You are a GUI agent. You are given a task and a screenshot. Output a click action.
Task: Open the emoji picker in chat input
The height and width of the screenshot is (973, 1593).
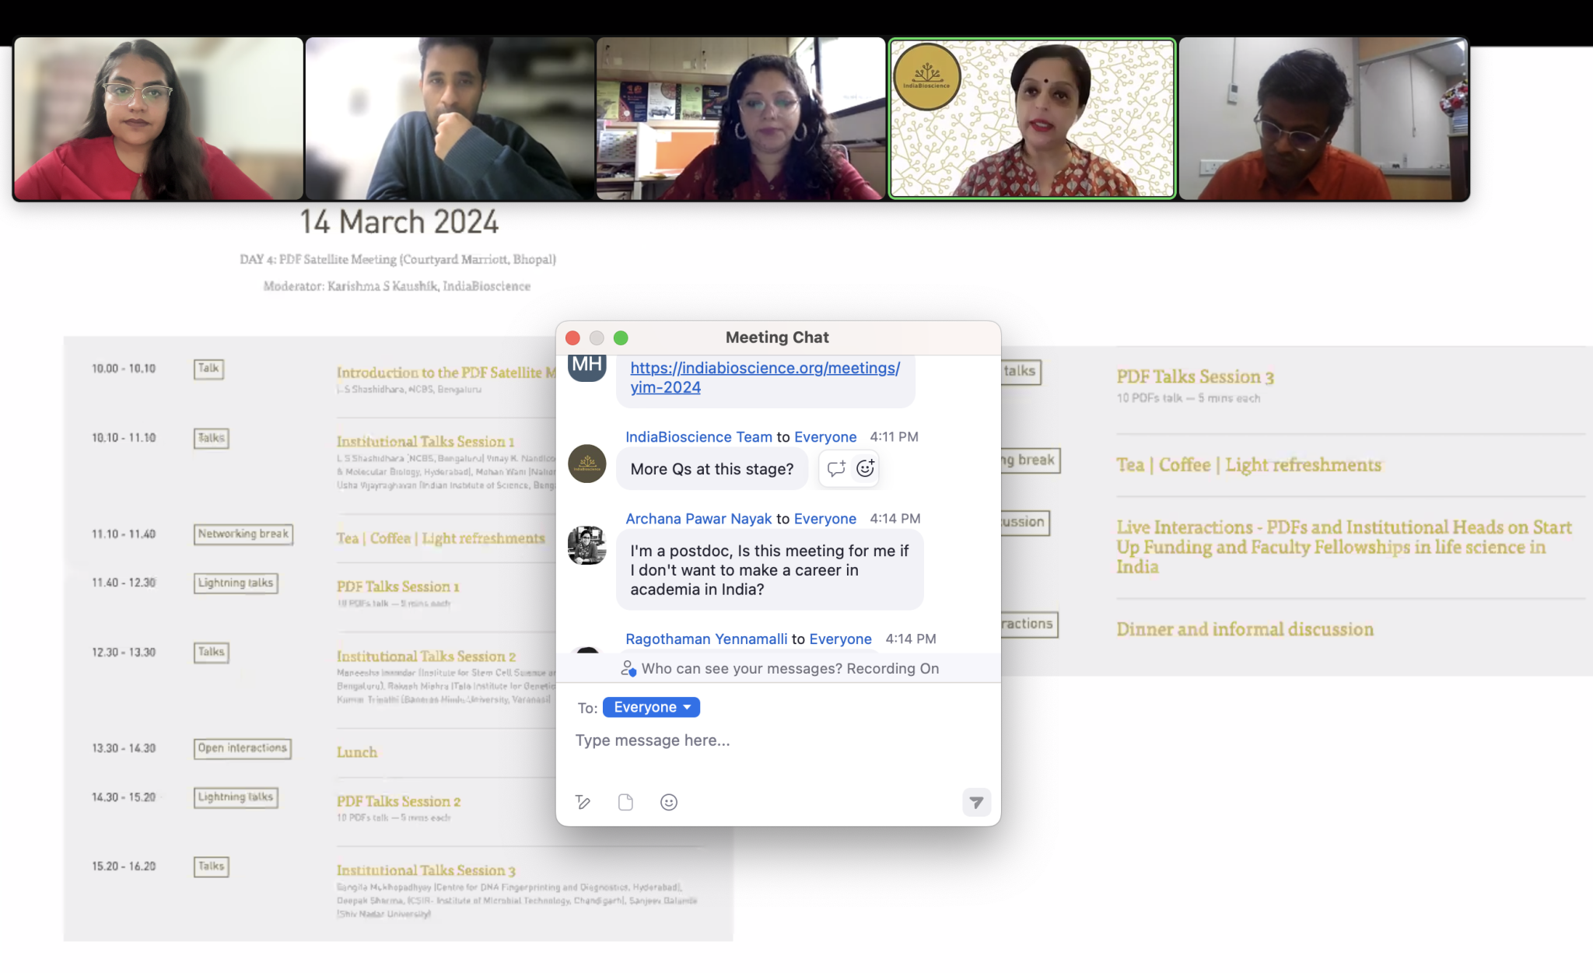tap(669, 802)
